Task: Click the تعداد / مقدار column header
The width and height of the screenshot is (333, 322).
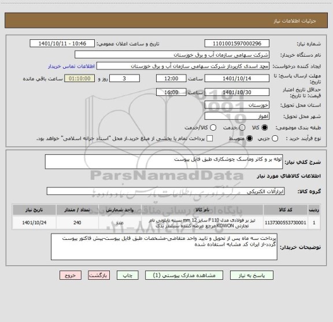Action: coord(77,210)
